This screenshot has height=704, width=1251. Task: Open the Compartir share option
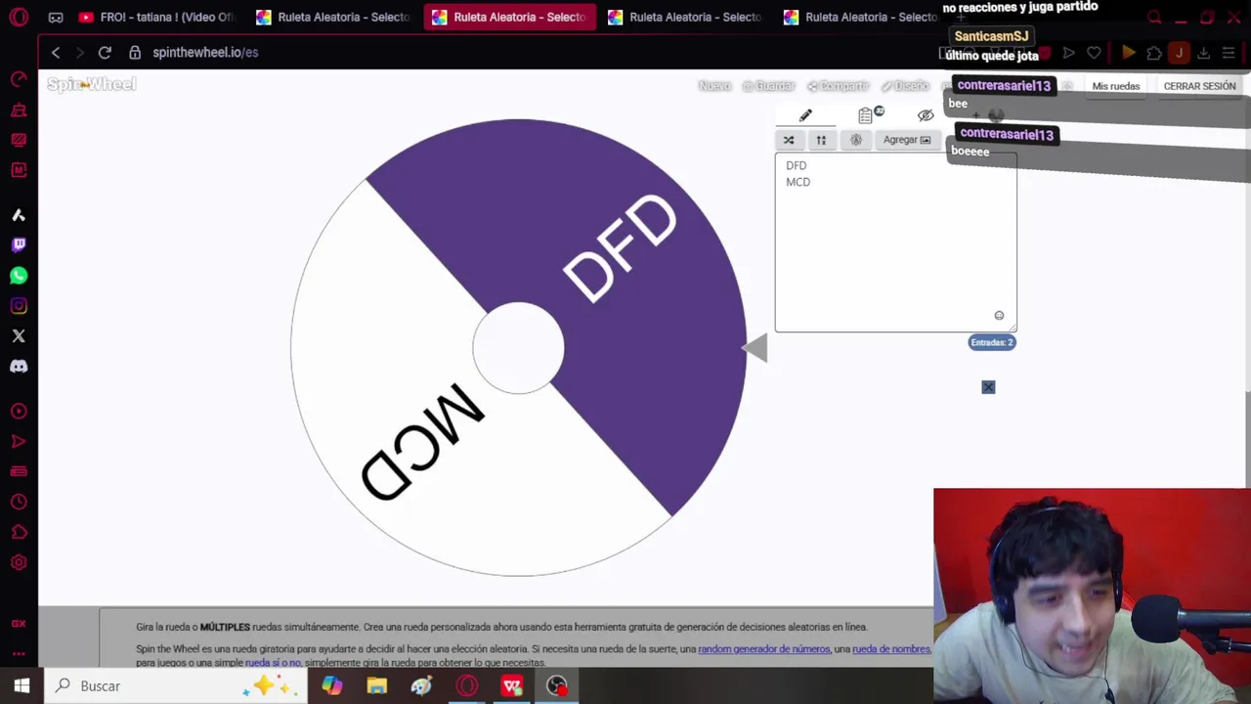click(838, 86)
